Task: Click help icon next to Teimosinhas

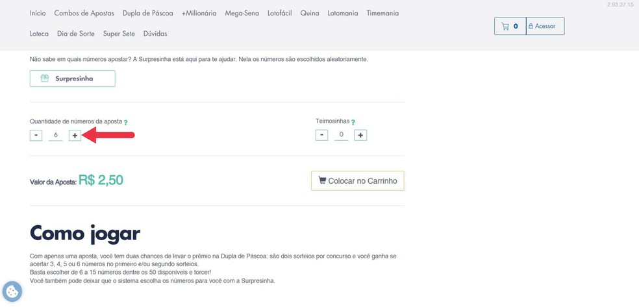Action: coord(353,122)
